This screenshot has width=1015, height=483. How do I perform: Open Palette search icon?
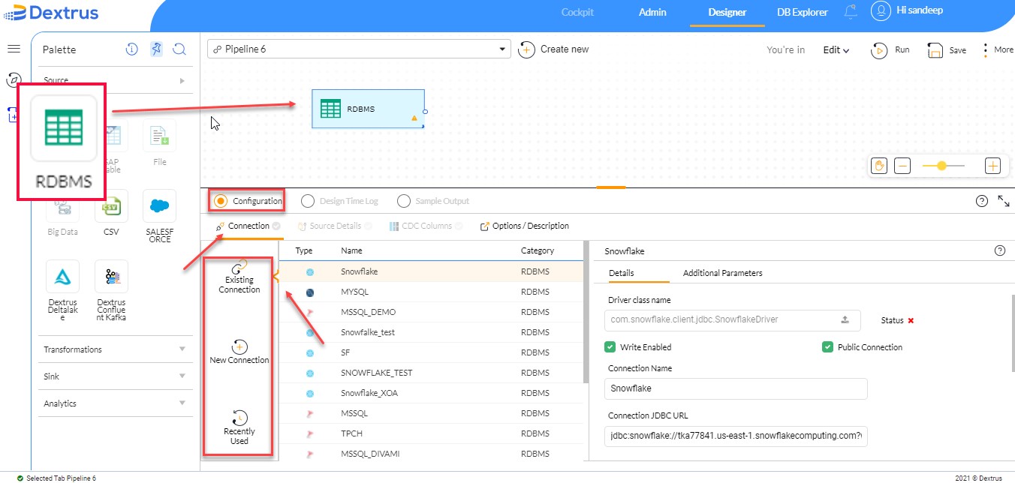(179, 49)
